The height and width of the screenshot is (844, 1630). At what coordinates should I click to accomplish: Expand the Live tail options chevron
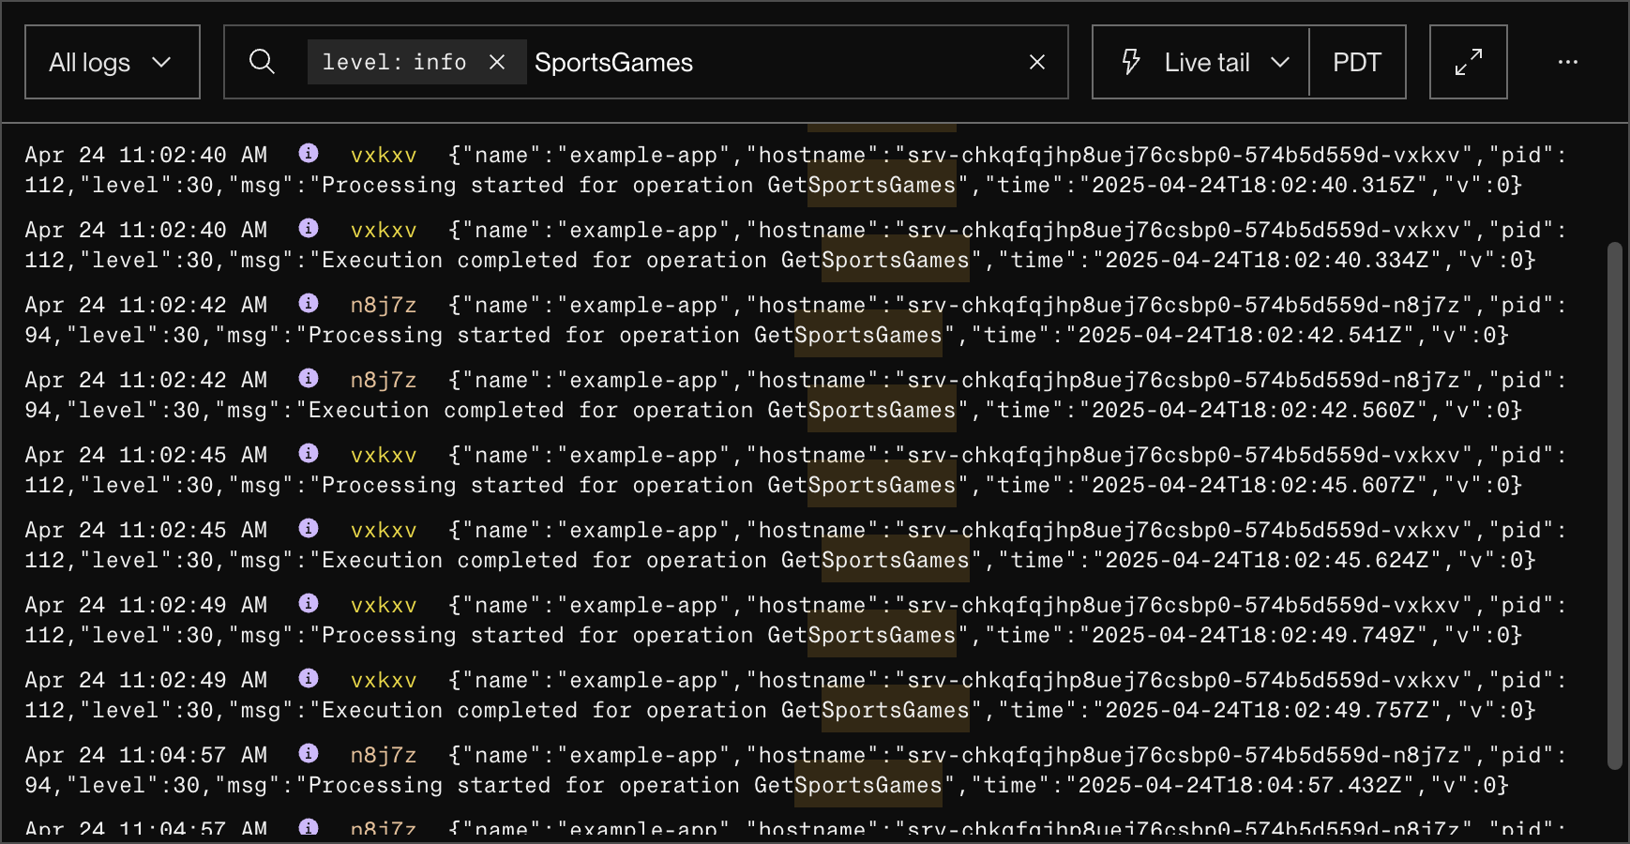click(1280, 62)
